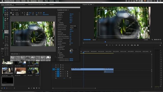Expand the Distorsionar section

[58, 46]
